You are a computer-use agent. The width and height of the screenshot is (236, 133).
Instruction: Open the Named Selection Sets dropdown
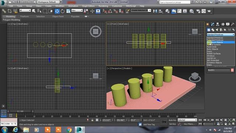coord(141,10)
